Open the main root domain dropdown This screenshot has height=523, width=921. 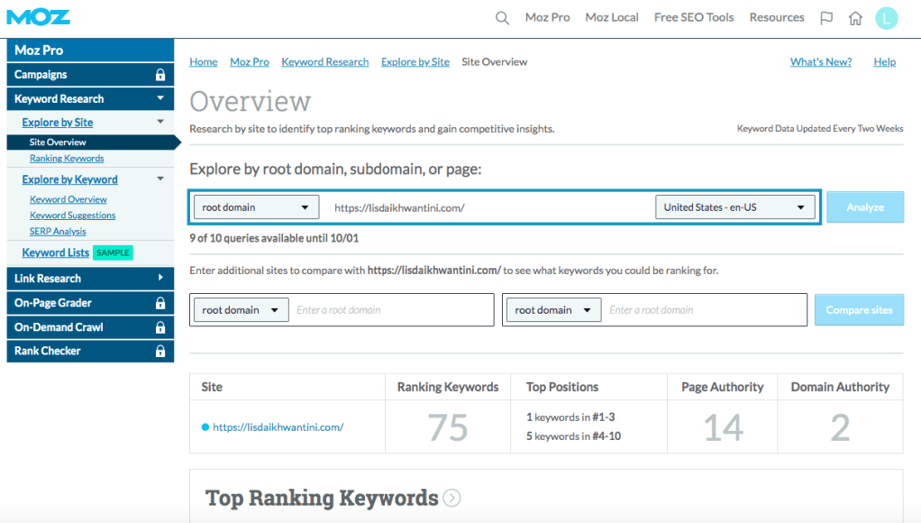[x=256, y=206]
